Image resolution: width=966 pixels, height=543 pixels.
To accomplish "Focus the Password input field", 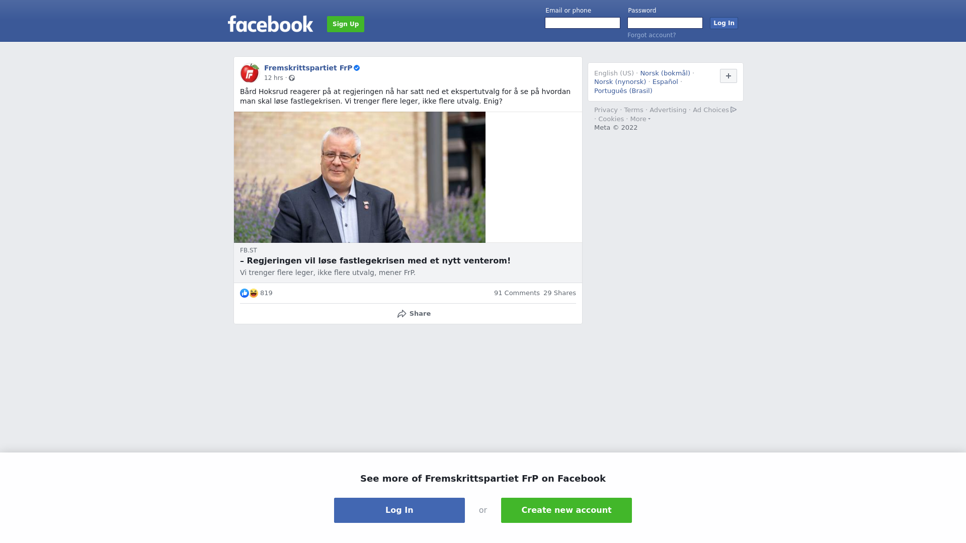I will (x=665, y=23).
